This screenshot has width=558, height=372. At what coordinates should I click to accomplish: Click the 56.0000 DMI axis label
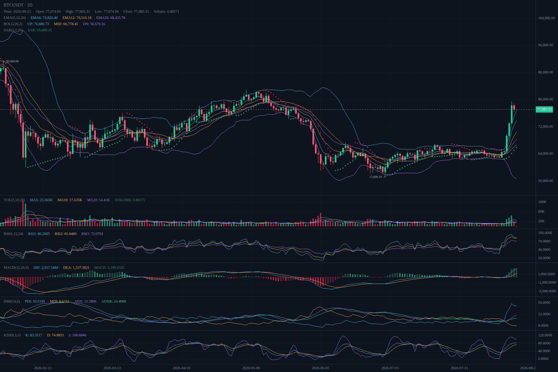coord(544,303)
